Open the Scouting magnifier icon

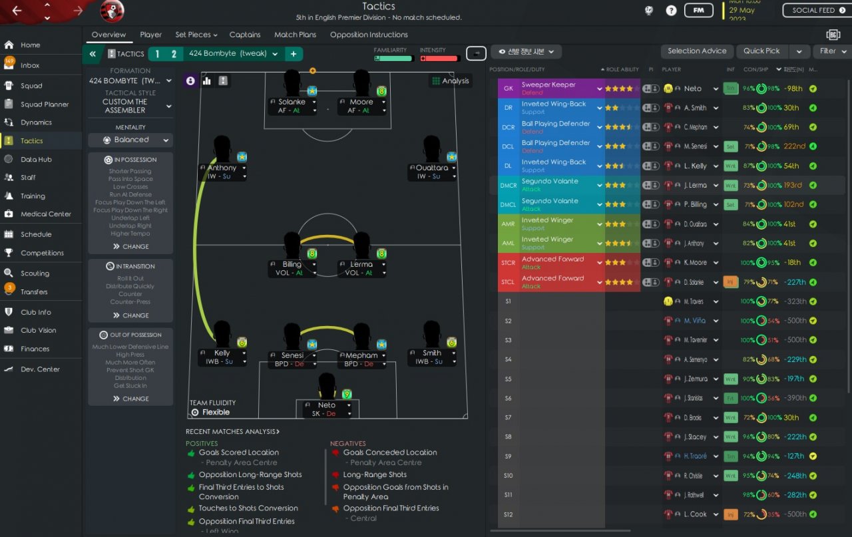click(9, 273)
